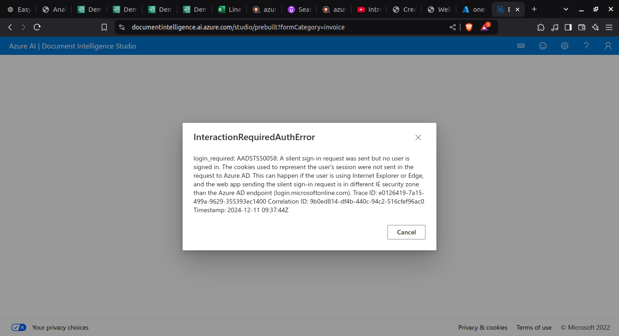Screen dimensions: 619x336
Task: Open the sidebar panel toggle icon
Action: (x=568, y=27)
